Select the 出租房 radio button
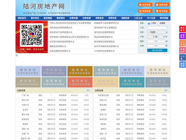The height and width of the screenshot is (140, 186). 158,24
